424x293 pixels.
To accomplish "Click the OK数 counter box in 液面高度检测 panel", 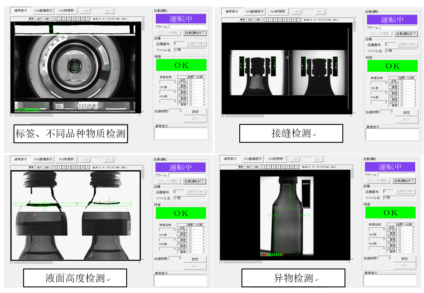I will [168, 239].
